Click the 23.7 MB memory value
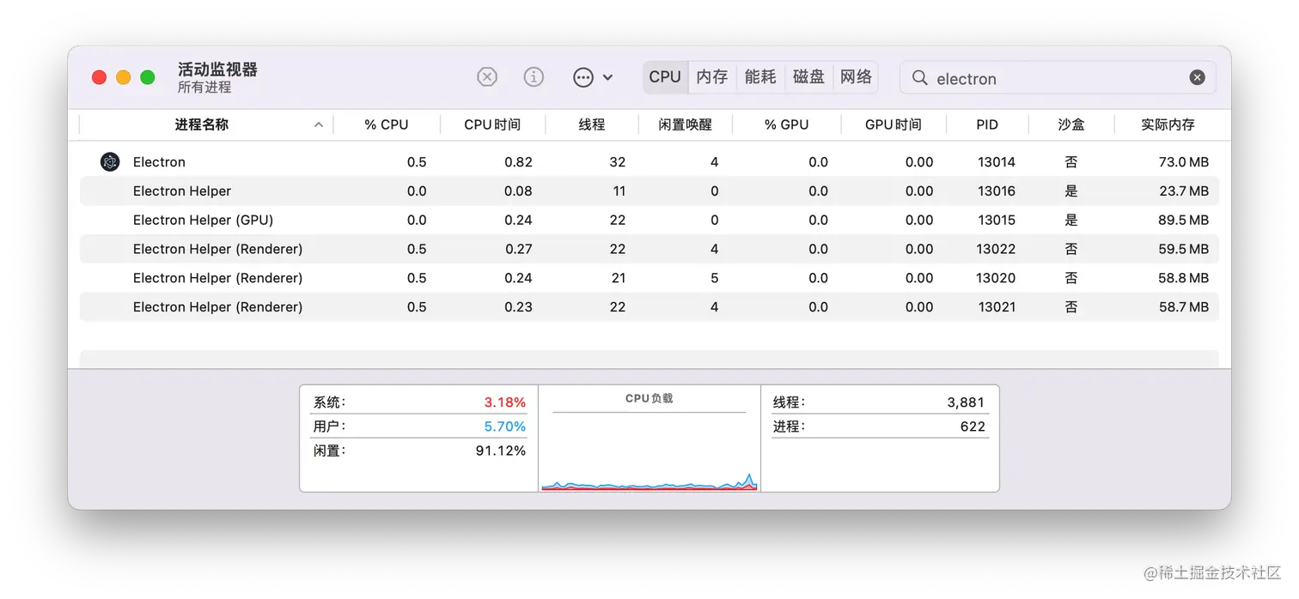The height and width of the screenshot is (599, 1299). 1183,191
